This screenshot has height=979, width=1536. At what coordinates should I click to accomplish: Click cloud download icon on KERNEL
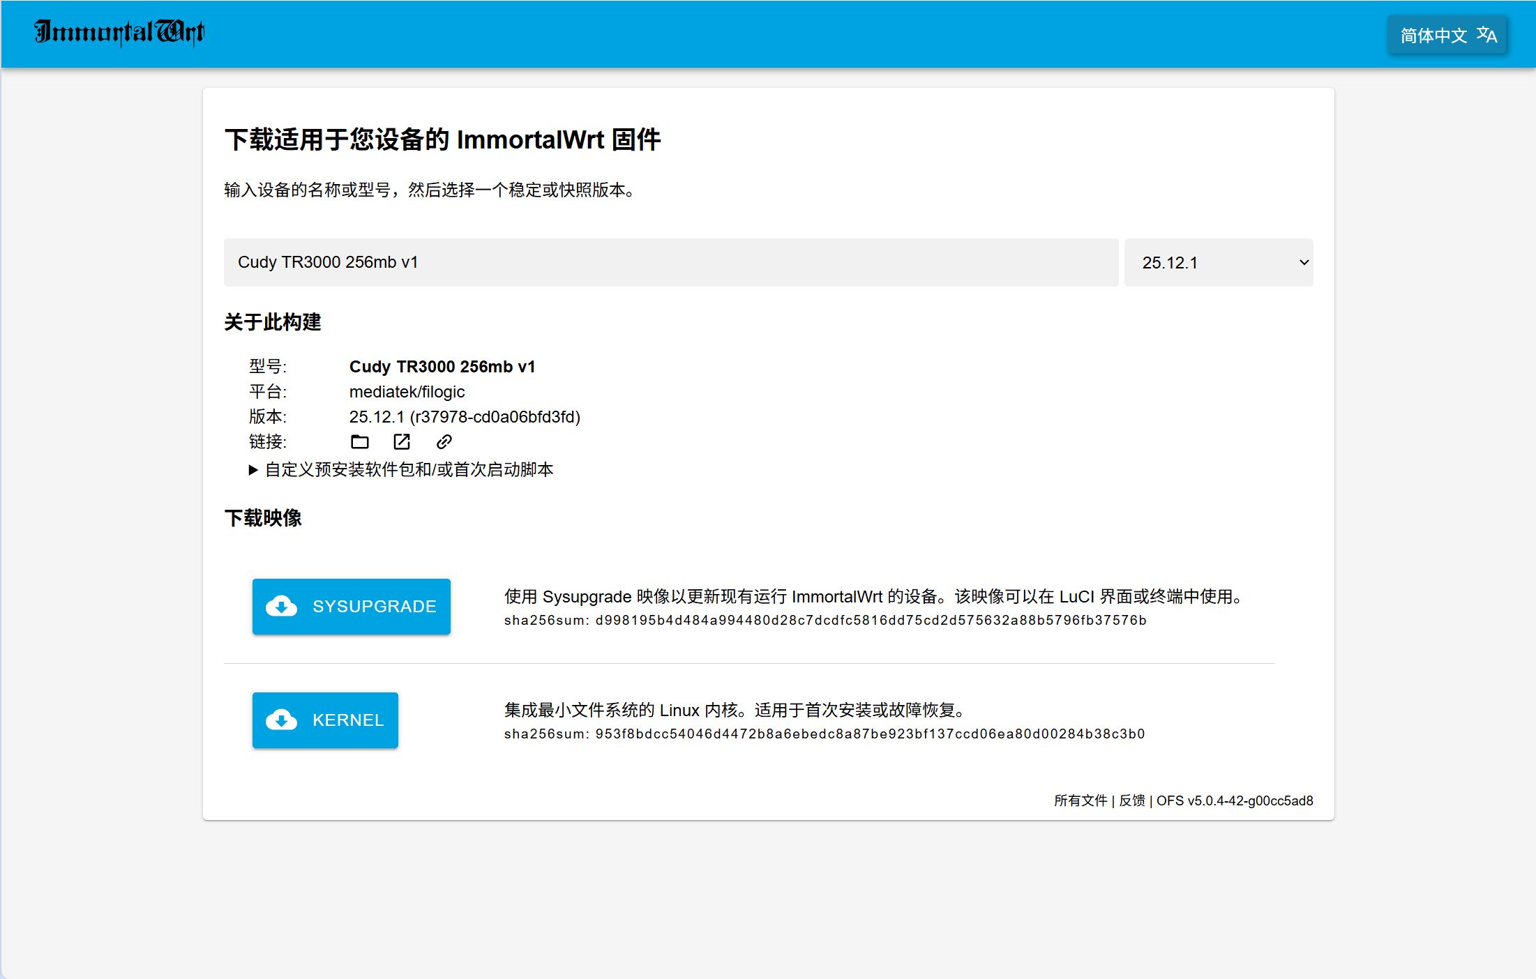282,720
